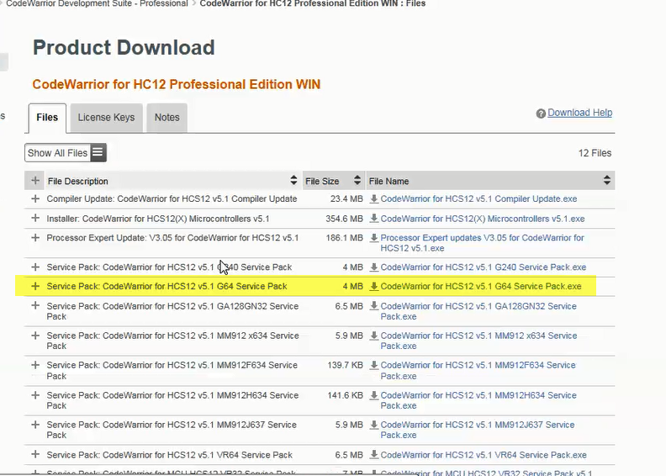Screen dimensions: 666x476
Task: Click the 23.4 MB file size cell
Action: point(346,198)
